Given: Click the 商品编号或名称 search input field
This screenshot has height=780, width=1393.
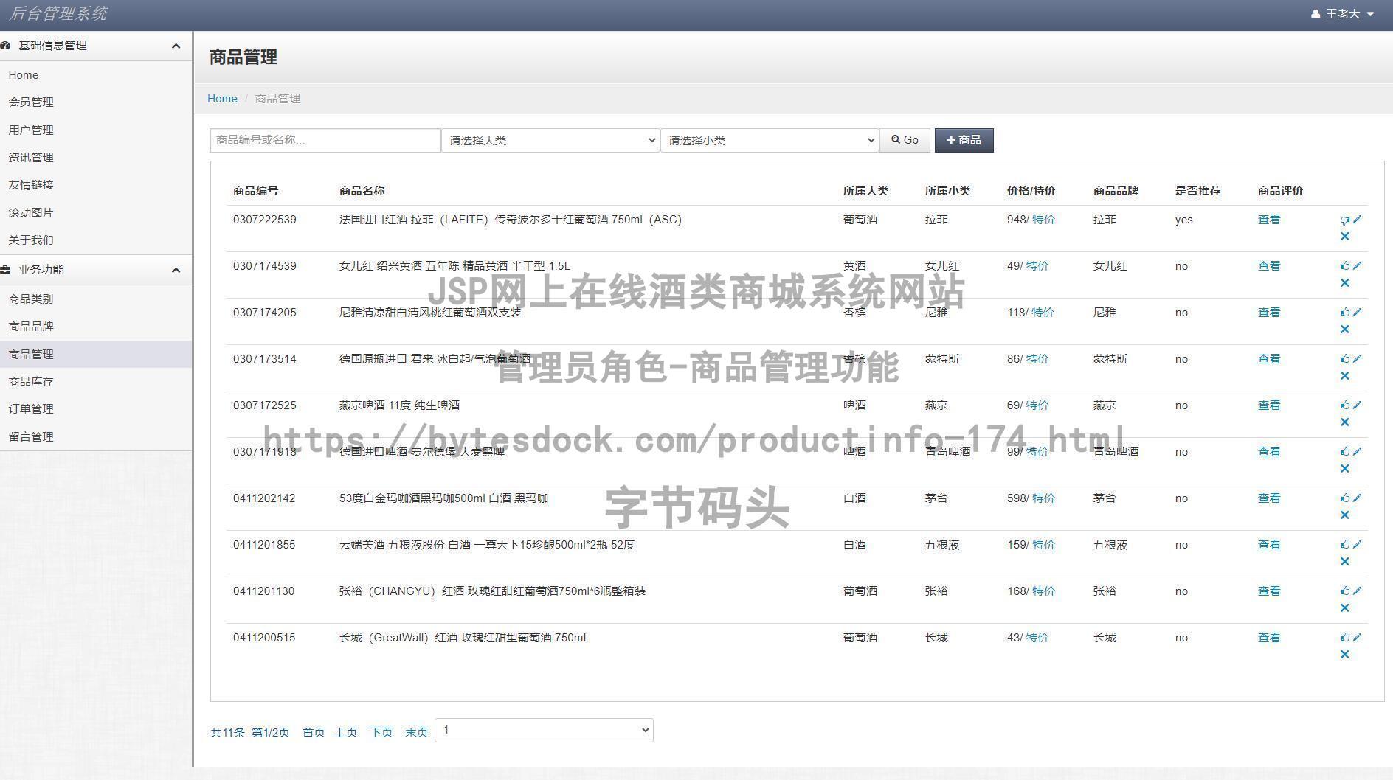Looking at the screenshot, I should 325,139.
